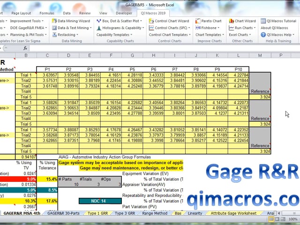This screenshot has height=225, width=300.
Task: Open the Control Chart Templates dropdown
Action: pyautogui.click(x=170, y=35)
